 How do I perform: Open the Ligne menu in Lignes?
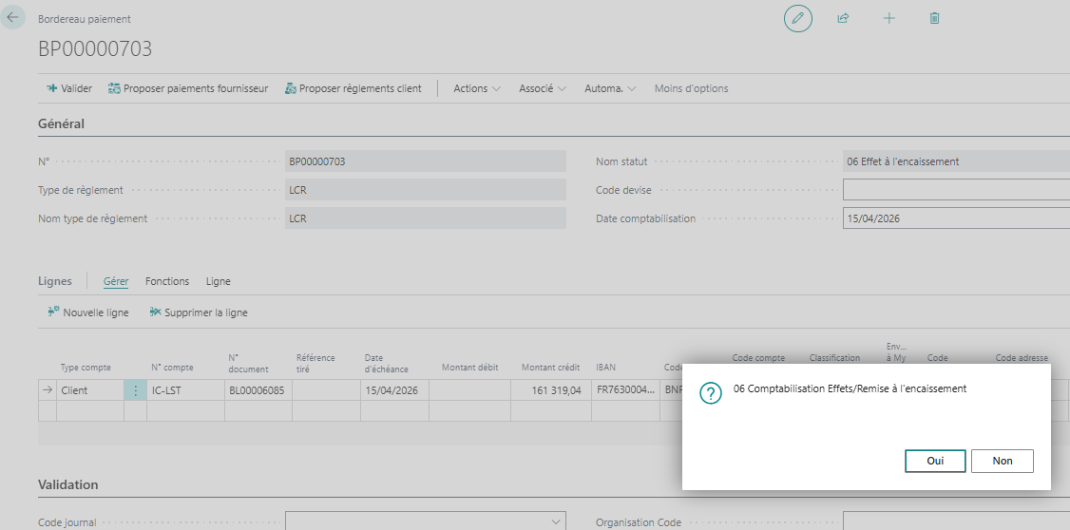click(218, 281)
